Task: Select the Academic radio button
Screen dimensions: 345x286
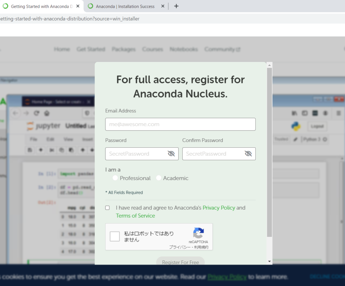Action: [x=159, y=178]
